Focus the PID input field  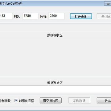click(x=31, y=16)
